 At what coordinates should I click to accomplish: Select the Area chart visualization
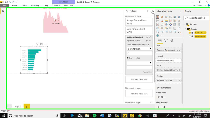point(162,21)
